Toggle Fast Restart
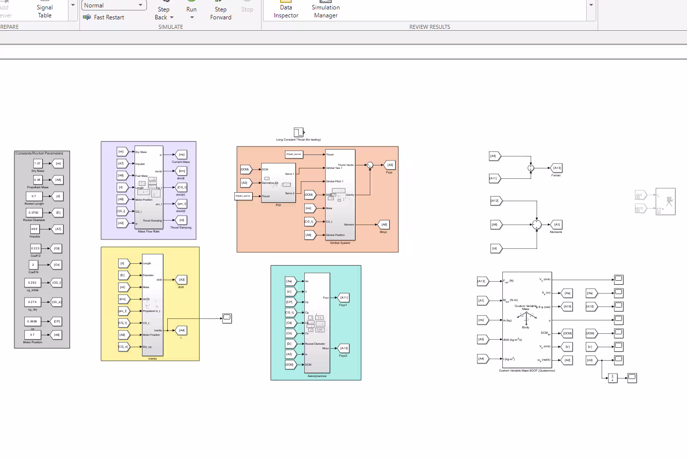 pyautogui.click(x=104, y=17)
